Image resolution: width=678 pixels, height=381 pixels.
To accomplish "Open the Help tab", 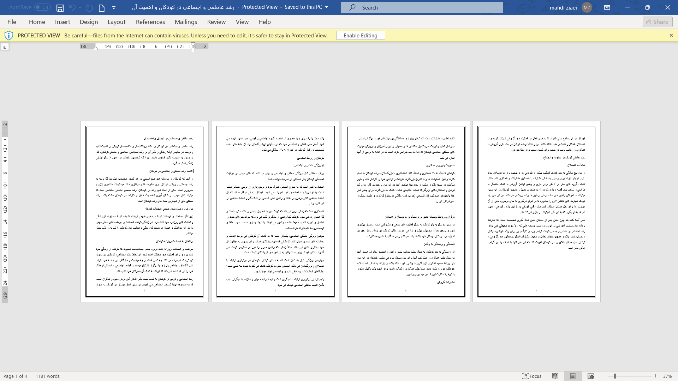I will (264, 22).
